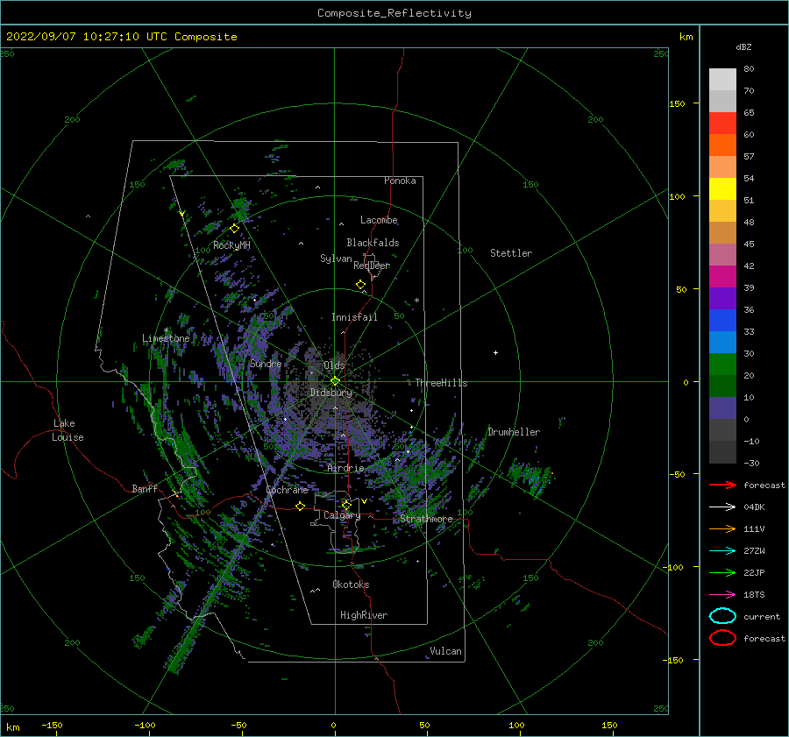
Task: Click the Strathmore city label
Action: click(427, 519)
